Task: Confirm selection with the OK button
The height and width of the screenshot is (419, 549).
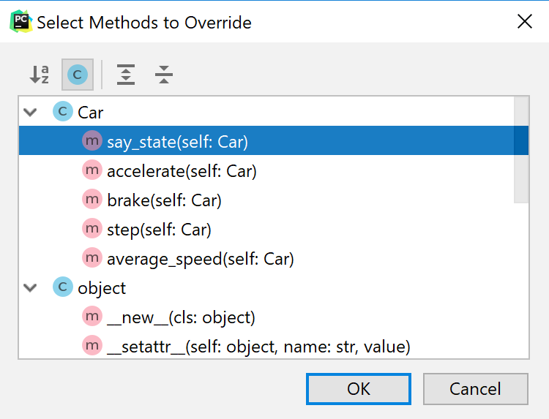Action: coord(359,389)
